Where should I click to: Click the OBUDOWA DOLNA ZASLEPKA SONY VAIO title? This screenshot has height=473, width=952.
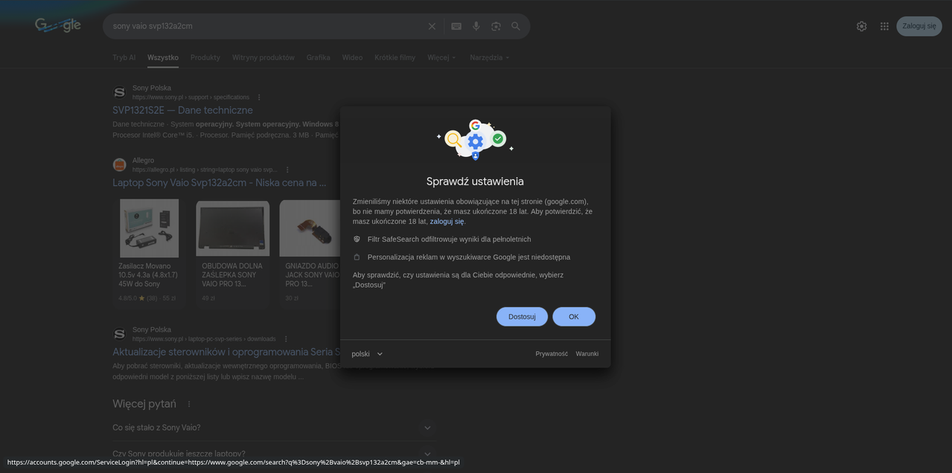point(232,275)
